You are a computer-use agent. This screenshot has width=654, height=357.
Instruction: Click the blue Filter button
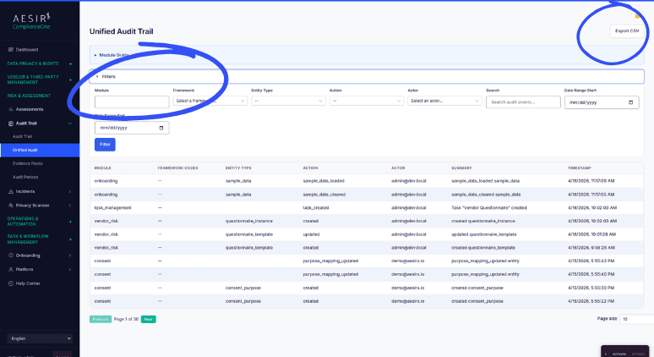tap(105, 145)
